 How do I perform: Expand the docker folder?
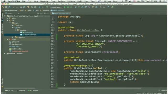point(13,25)
